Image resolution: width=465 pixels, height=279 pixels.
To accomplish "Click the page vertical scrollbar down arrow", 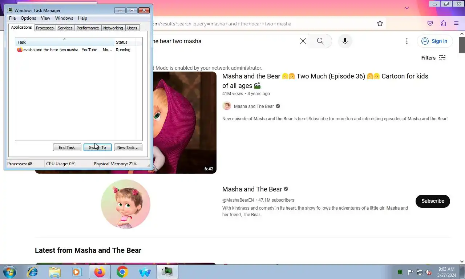I will [x=462, y=261].
